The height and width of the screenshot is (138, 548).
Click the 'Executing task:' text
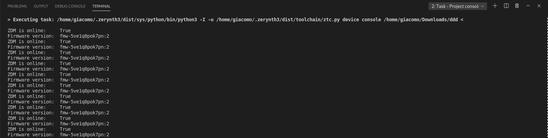(x=34, y=20)
